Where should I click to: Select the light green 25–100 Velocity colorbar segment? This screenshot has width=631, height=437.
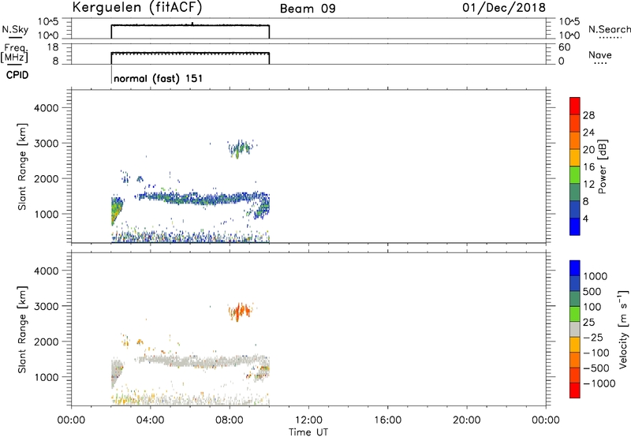click(575, 314)
